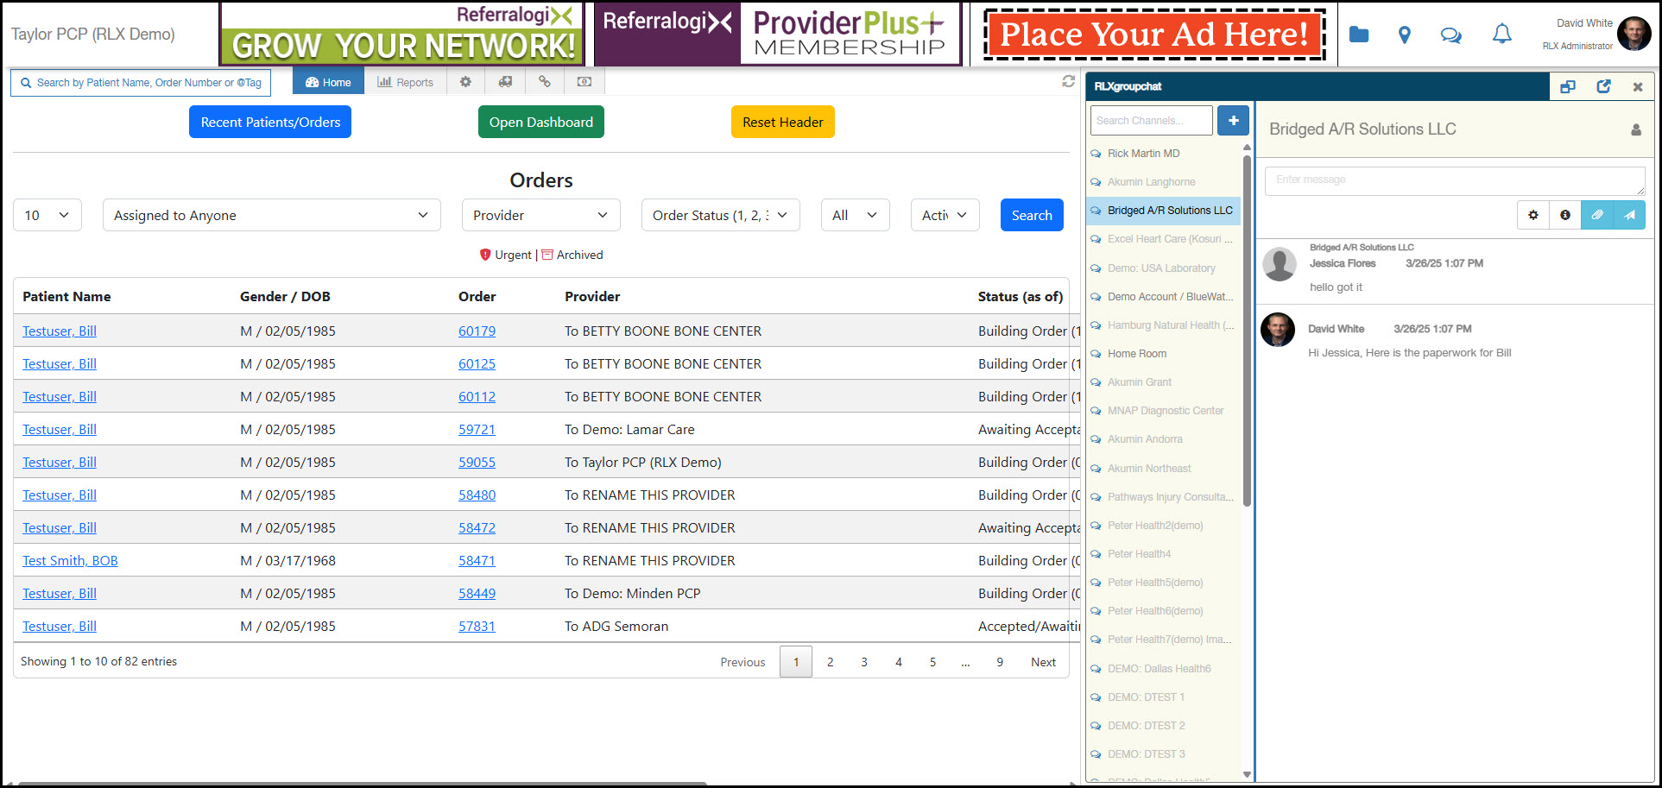Switch to the Home tab
The width and height of the screenshot is (1662, 788).
[328, 82]
